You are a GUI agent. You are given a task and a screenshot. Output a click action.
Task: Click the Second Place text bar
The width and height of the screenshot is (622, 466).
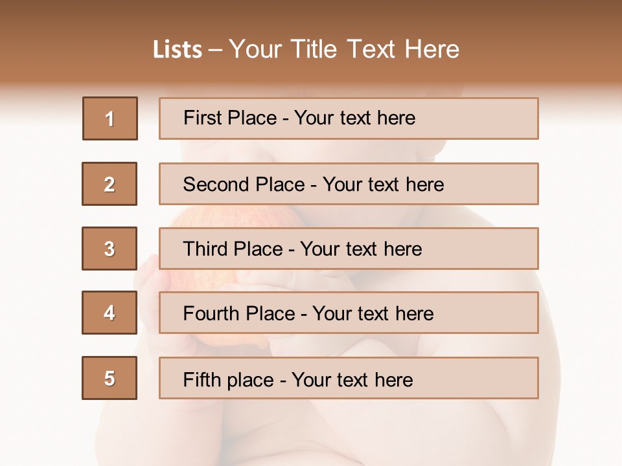tap(349, 184)
